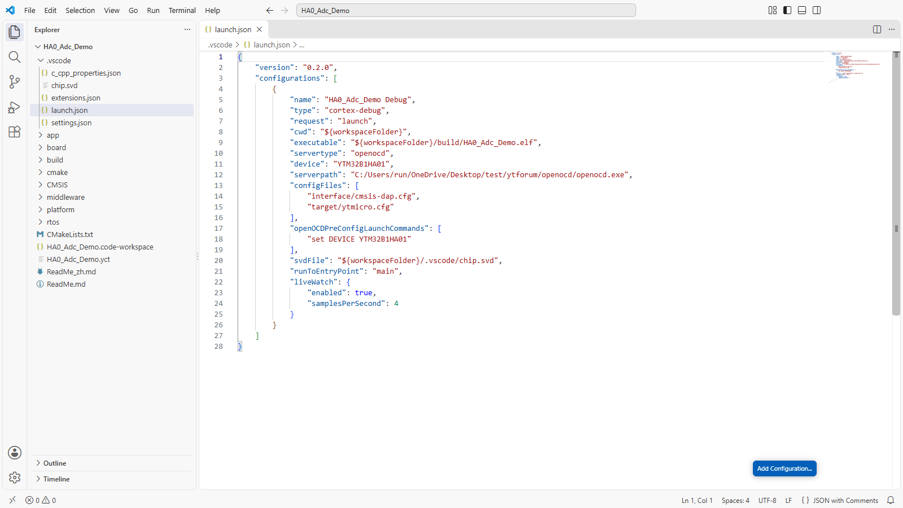
Task: Close the launch.json tab
Action: pos(260,29)
